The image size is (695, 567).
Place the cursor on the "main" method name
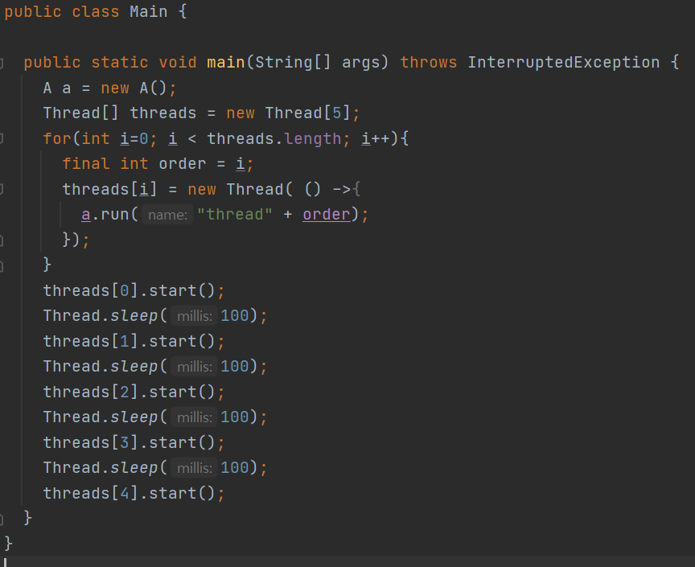[225, 62]
